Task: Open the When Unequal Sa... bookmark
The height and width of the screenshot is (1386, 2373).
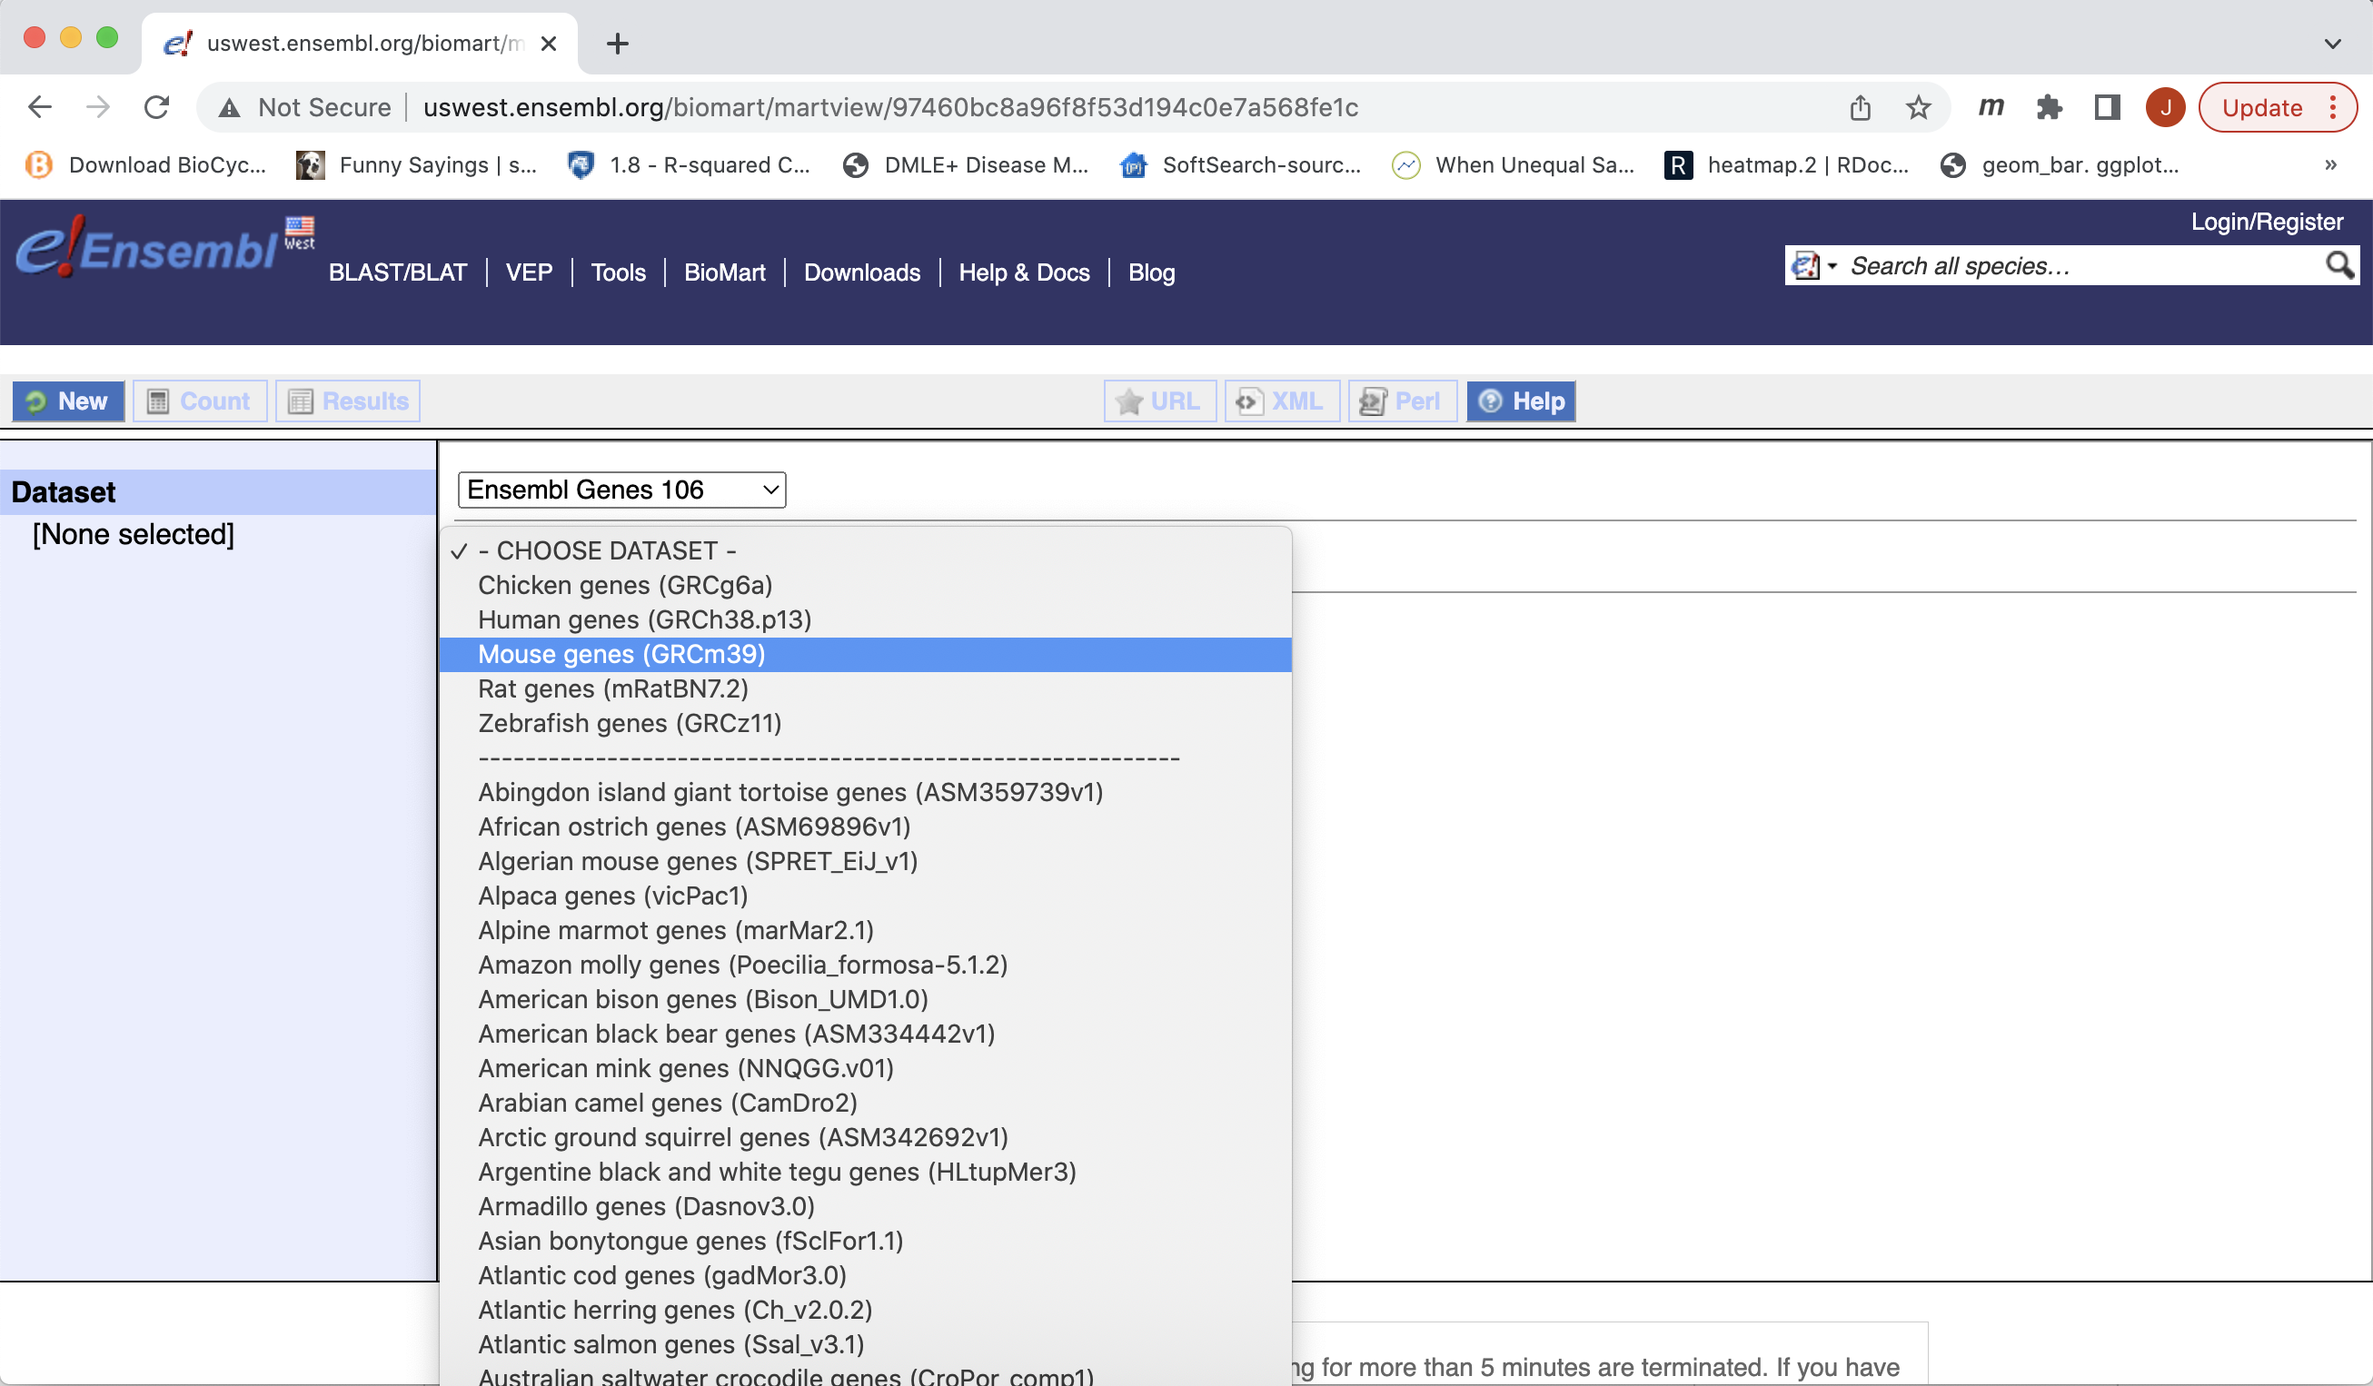Action: (1513, 164)
